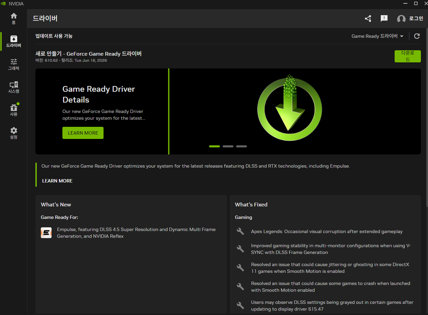Click the feedback speech-bubble icon

tap(384, 19)
